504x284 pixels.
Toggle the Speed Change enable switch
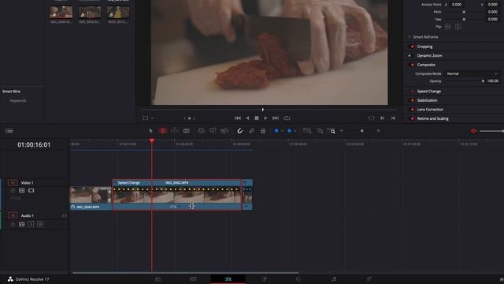412,92
